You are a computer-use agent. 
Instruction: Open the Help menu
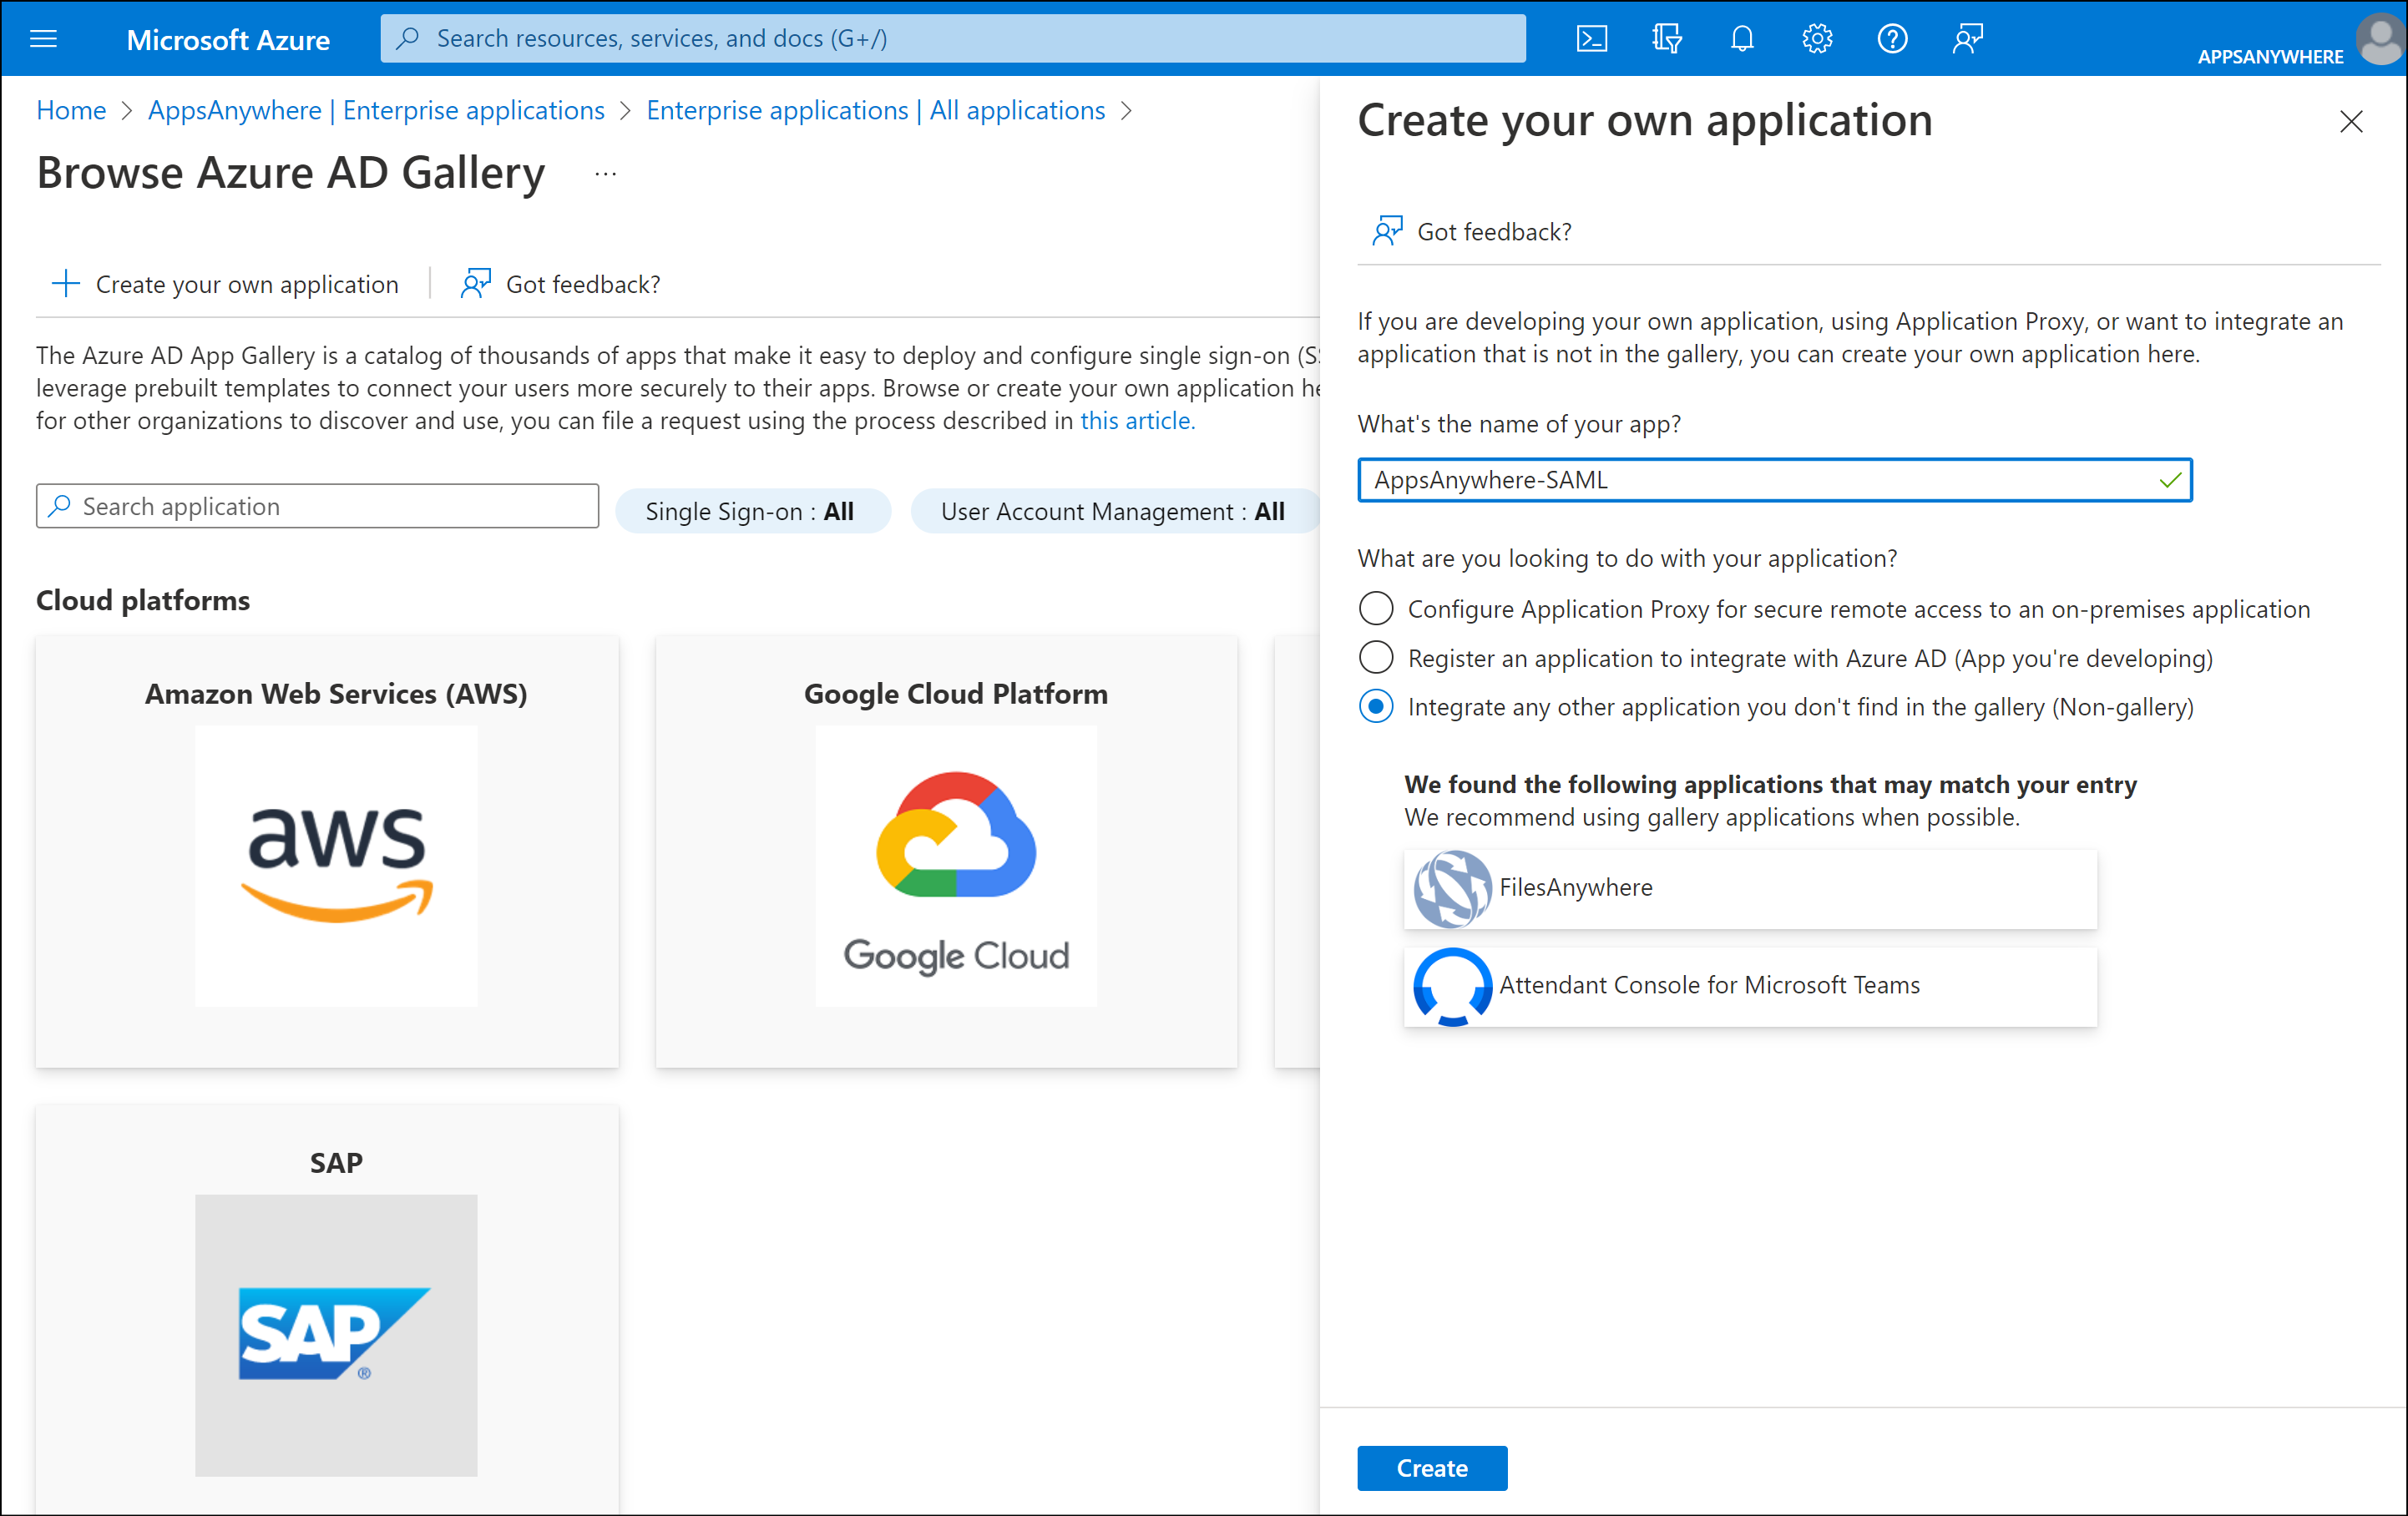coord(1893,38)
